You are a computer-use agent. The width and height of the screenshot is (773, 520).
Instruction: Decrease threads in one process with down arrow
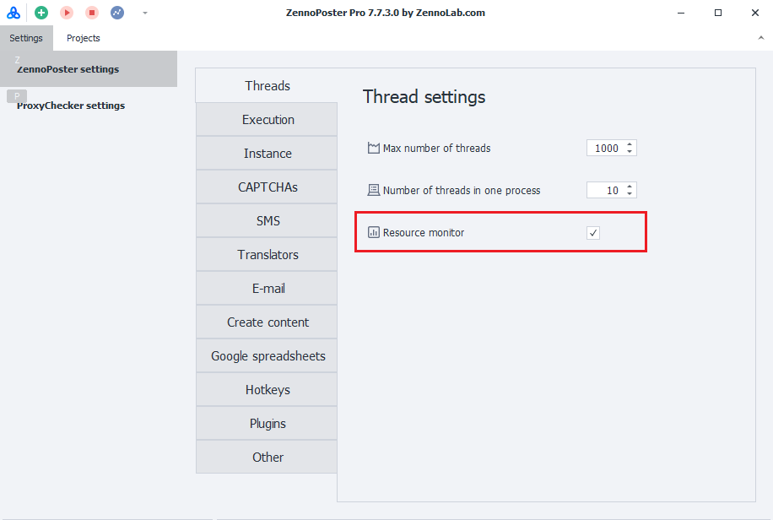[x=630, y=194]
